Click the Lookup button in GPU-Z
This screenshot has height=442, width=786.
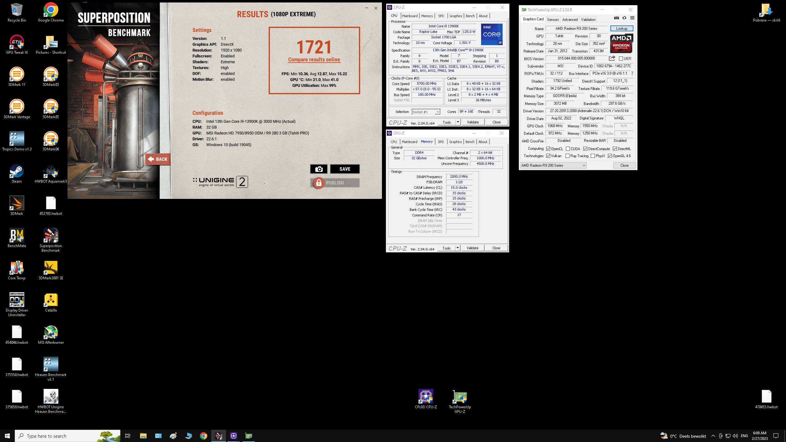tap(621, 28)
